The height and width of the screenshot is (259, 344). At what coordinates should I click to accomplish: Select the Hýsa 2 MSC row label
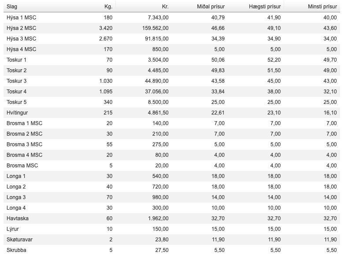(21, 28)
